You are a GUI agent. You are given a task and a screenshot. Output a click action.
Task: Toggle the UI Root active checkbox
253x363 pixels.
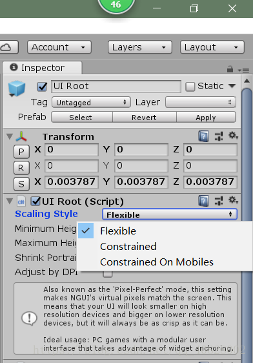pos(42,87)
